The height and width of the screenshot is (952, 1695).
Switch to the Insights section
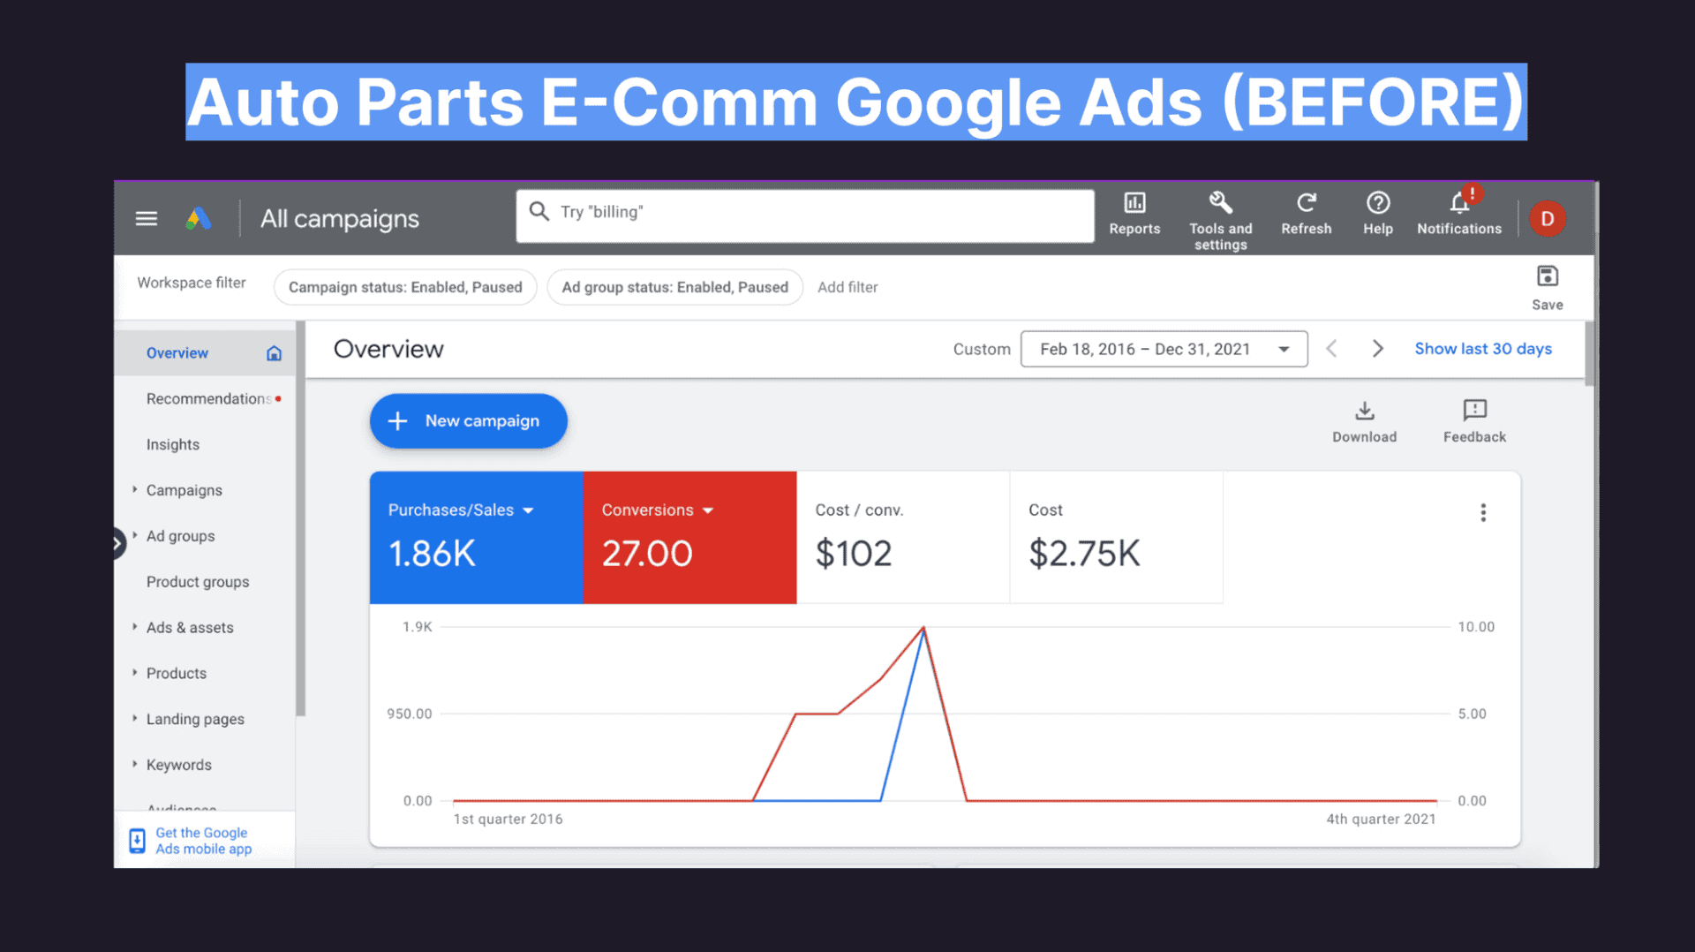[x=172, y=444]
